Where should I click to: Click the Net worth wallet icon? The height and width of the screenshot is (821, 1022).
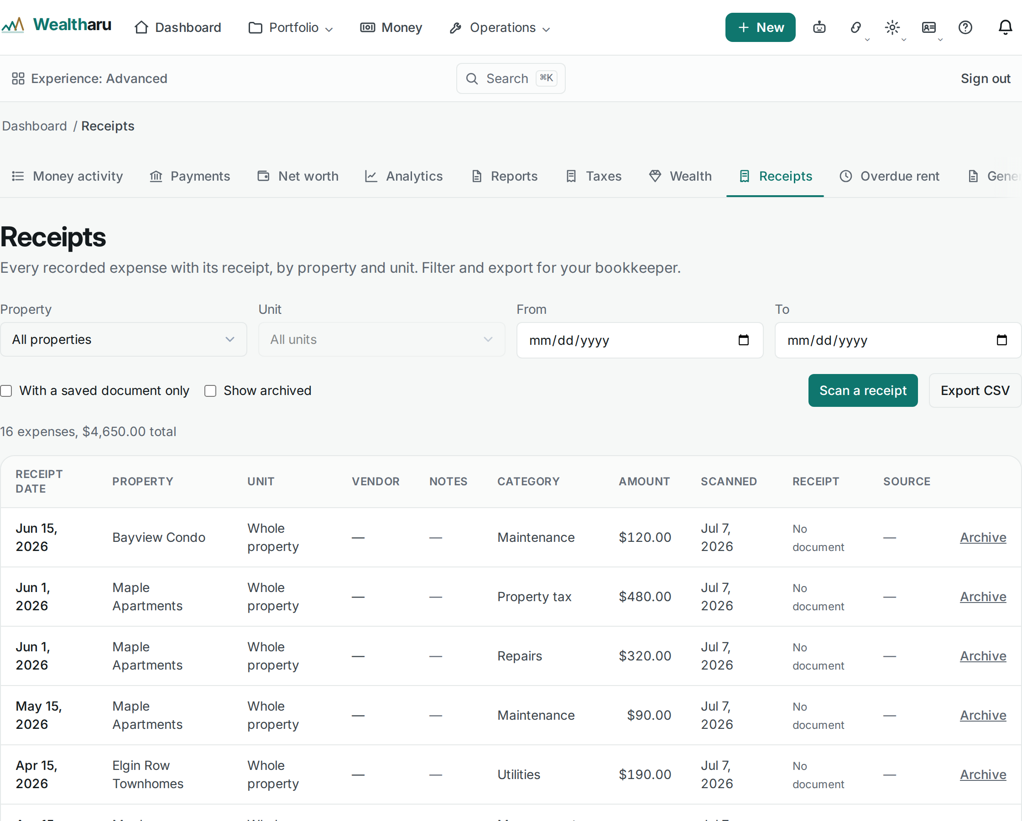[264, 177]
